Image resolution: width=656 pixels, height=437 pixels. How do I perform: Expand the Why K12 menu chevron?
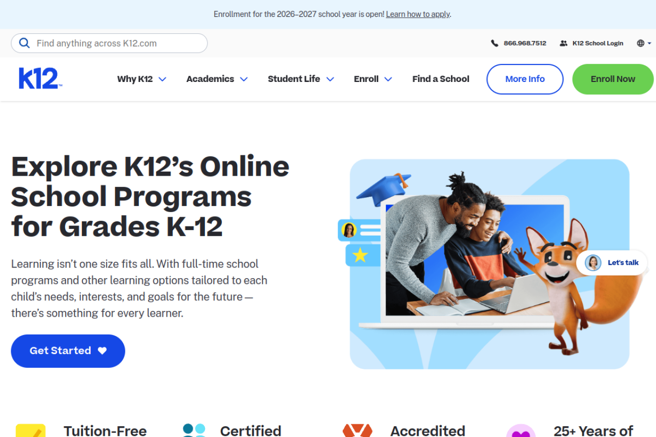[x=162, y=79]
